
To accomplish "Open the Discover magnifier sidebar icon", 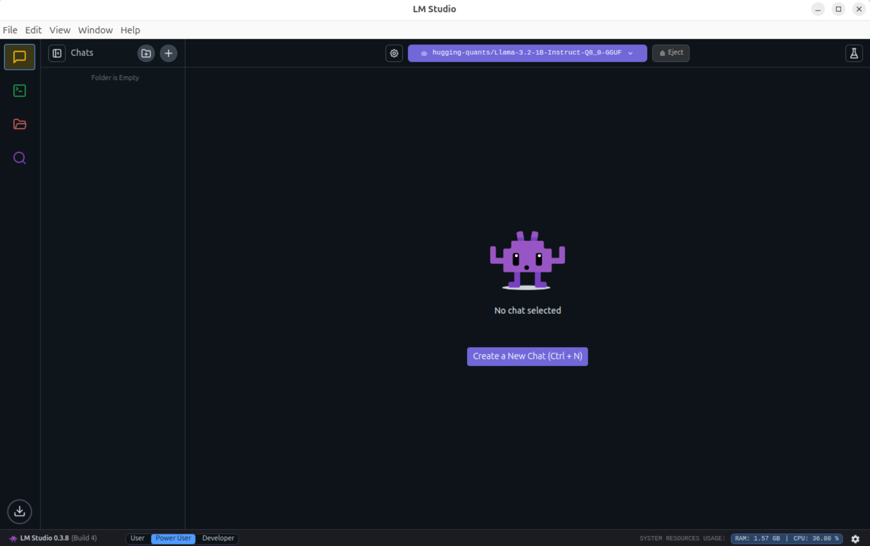I will 20,158.
